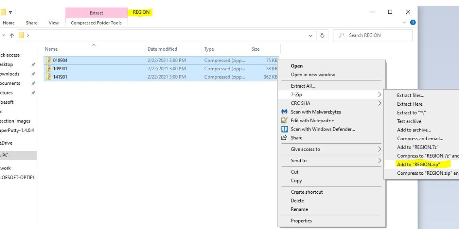Click Properties in the context menu
Viewport: 459px width, 229px height.
pyautogui.click(x=301, y=221)
